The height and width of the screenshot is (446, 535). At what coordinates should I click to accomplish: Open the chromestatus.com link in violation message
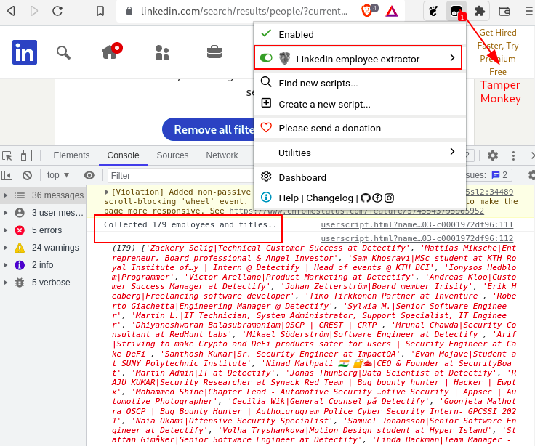tap(356, 211)
